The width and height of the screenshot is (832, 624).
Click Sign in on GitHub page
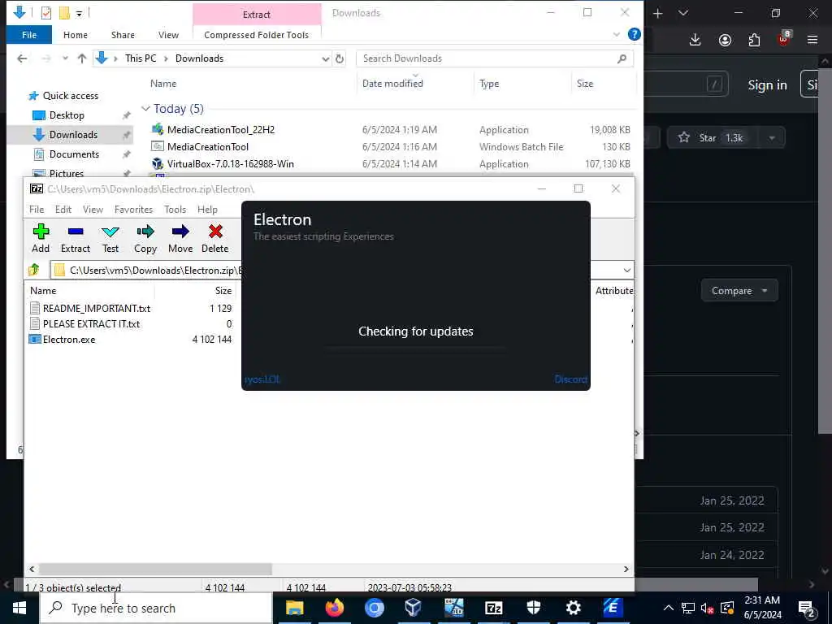767,84
